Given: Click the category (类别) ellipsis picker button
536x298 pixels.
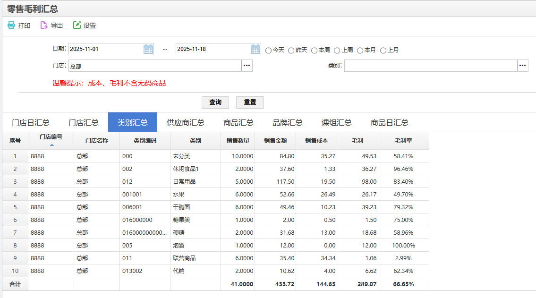Looking at the screenshot, I should click(x=522, y=66).
